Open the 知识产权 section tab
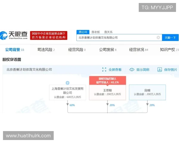 (x=169, y=50)
